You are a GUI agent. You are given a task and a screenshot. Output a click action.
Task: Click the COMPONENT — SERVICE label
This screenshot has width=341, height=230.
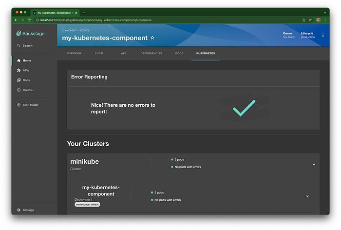coord(76,31)
